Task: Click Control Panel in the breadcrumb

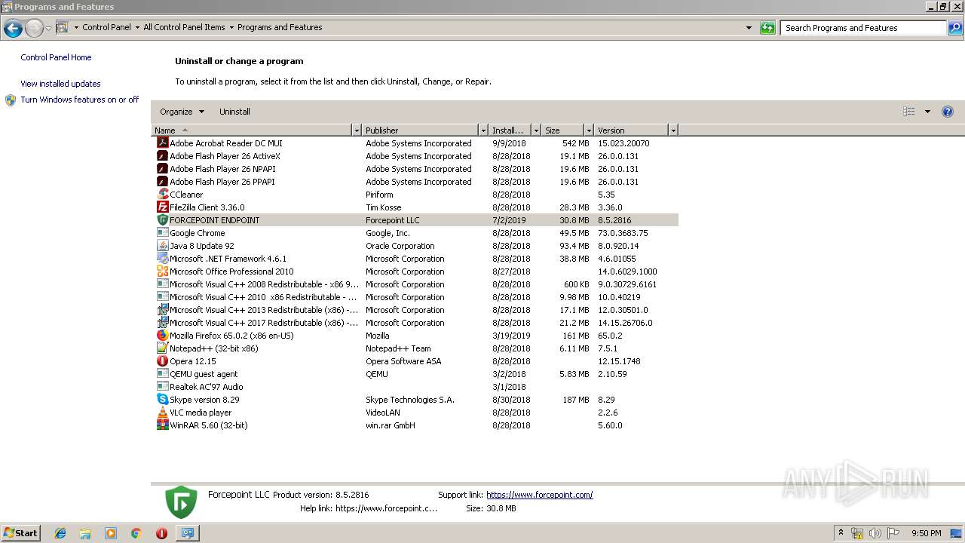Action: (106, 27)
